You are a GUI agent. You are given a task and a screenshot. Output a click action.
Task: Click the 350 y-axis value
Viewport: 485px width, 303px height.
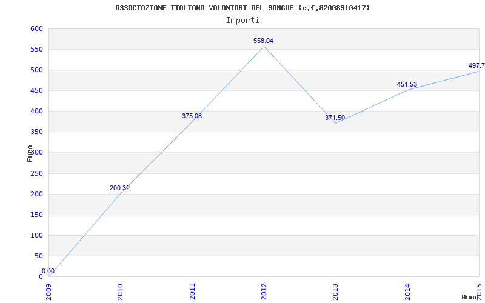(x=36, y=132)
